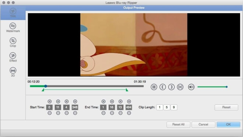
Task: Increase End Time minutes value 16
Action: pos(112,101)
